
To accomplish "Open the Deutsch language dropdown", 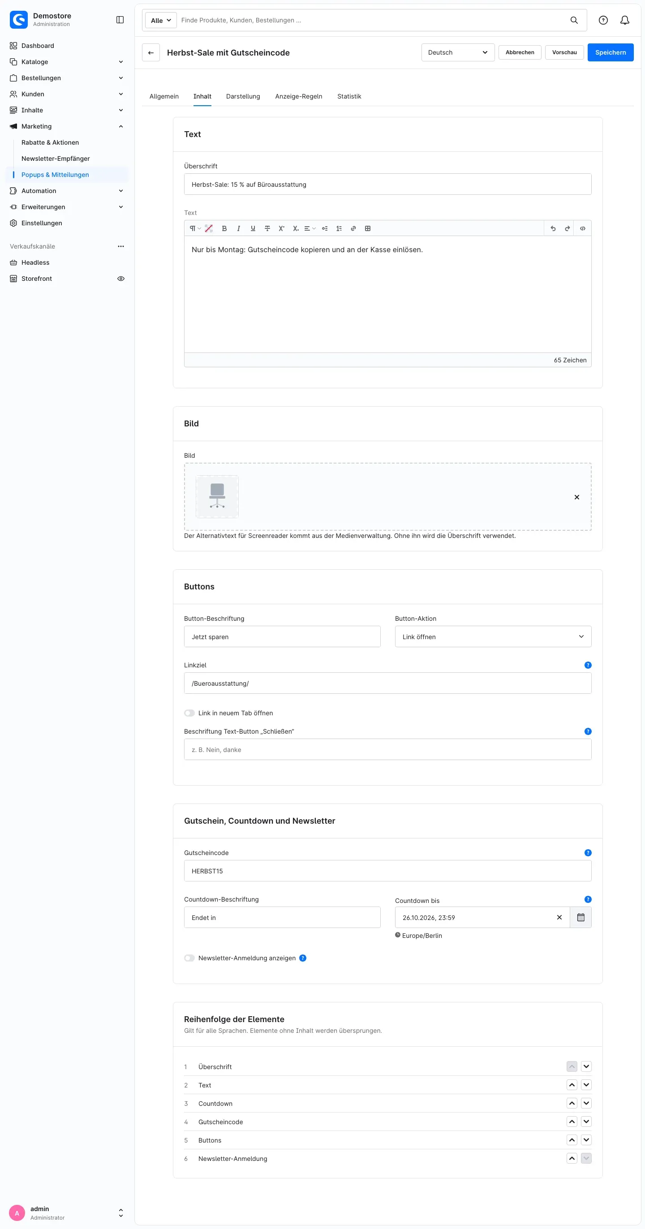I will pos(457,52).
